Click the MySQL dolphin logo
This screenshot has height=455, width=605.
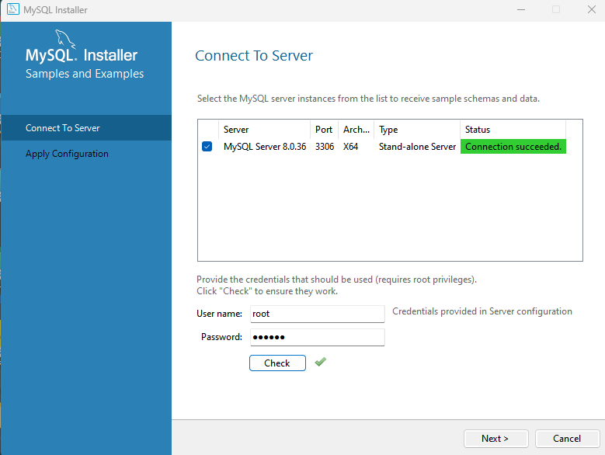pyautogui.click(x=64, y=39)
